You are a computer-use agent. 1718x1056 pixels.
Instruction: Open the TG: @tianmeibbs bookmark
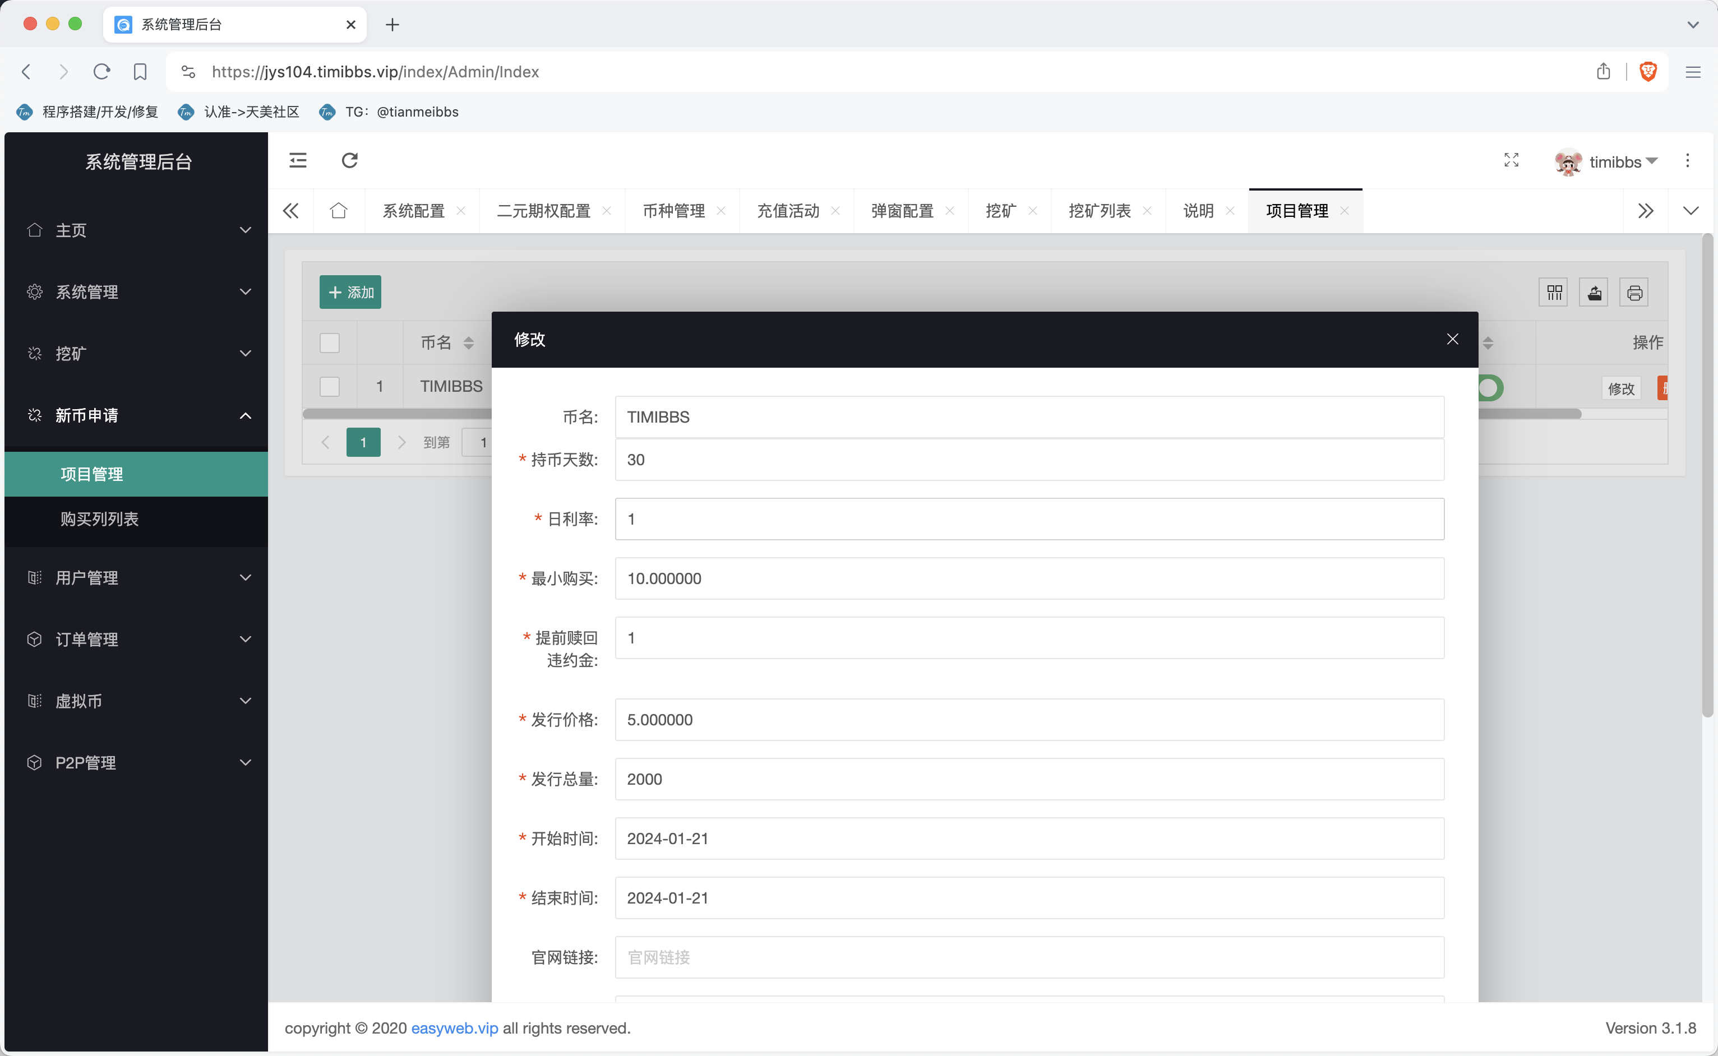point(389,112)
